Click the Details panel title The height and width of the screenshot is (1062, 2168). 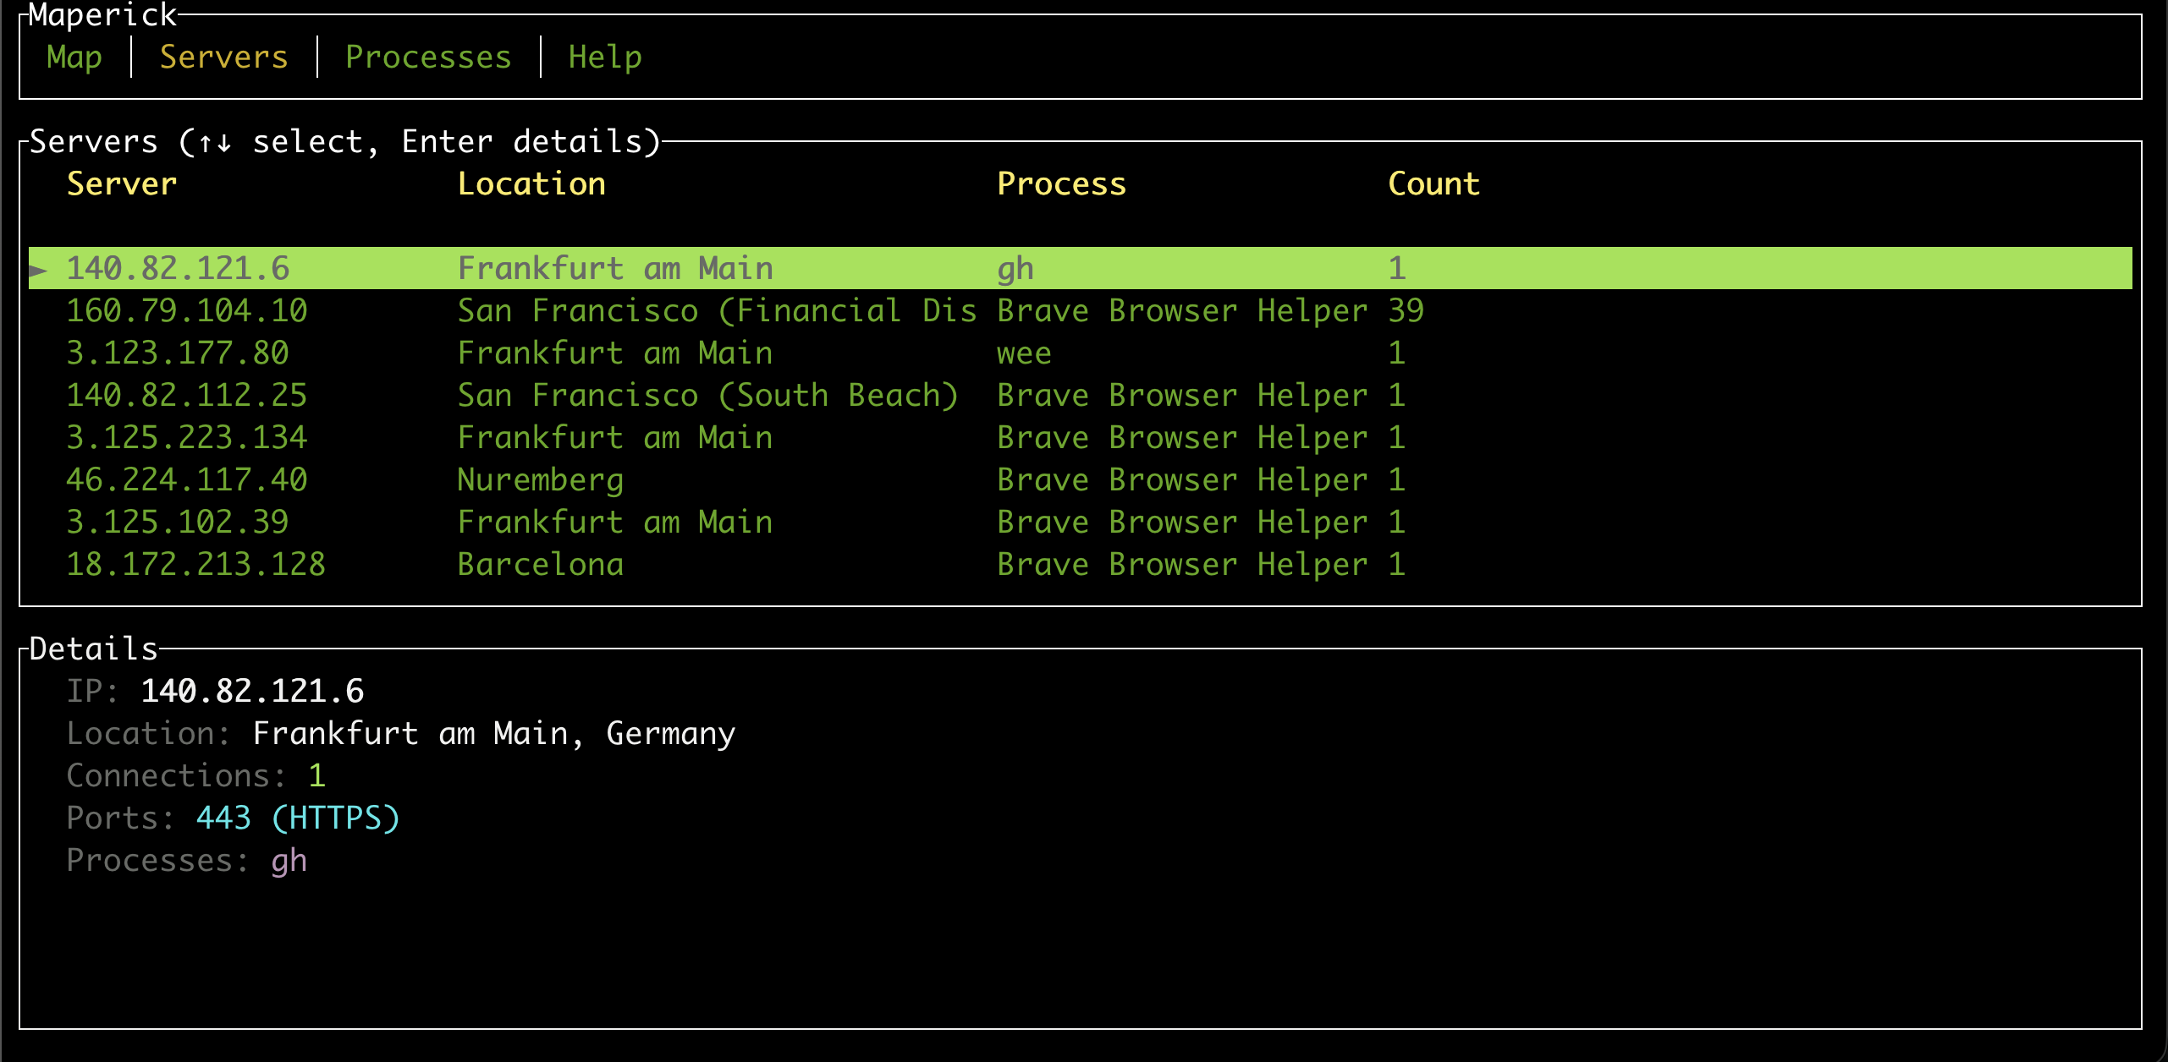click(x=92, y=648)
